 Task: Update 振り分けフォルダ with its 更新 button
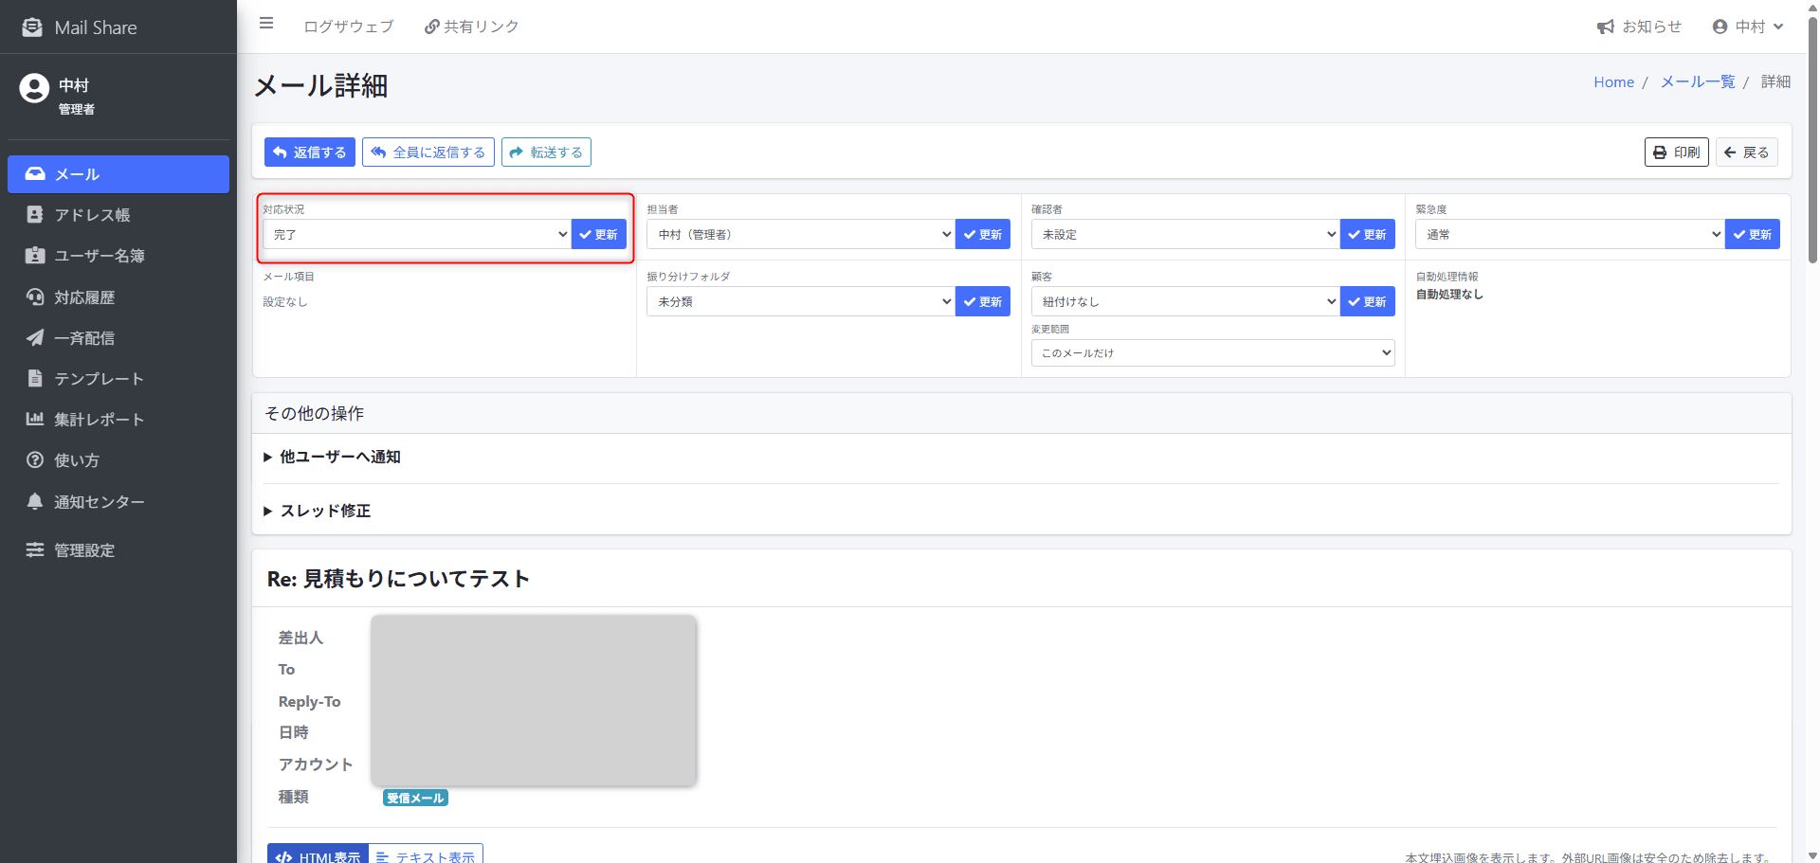(x=983, y=301)
